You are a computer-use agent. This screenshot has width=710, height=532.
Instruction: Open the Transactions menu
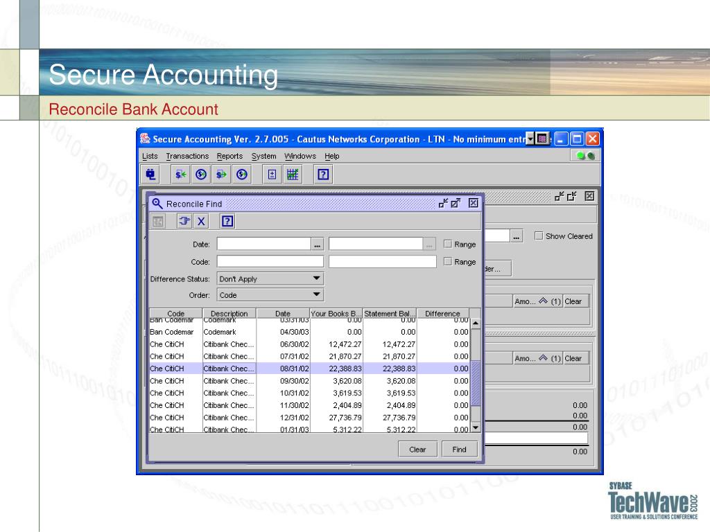coord(187,156)
